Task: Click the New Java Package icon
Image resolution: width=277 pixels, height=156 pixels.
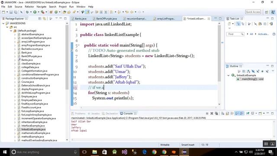Action: point(51,12)
